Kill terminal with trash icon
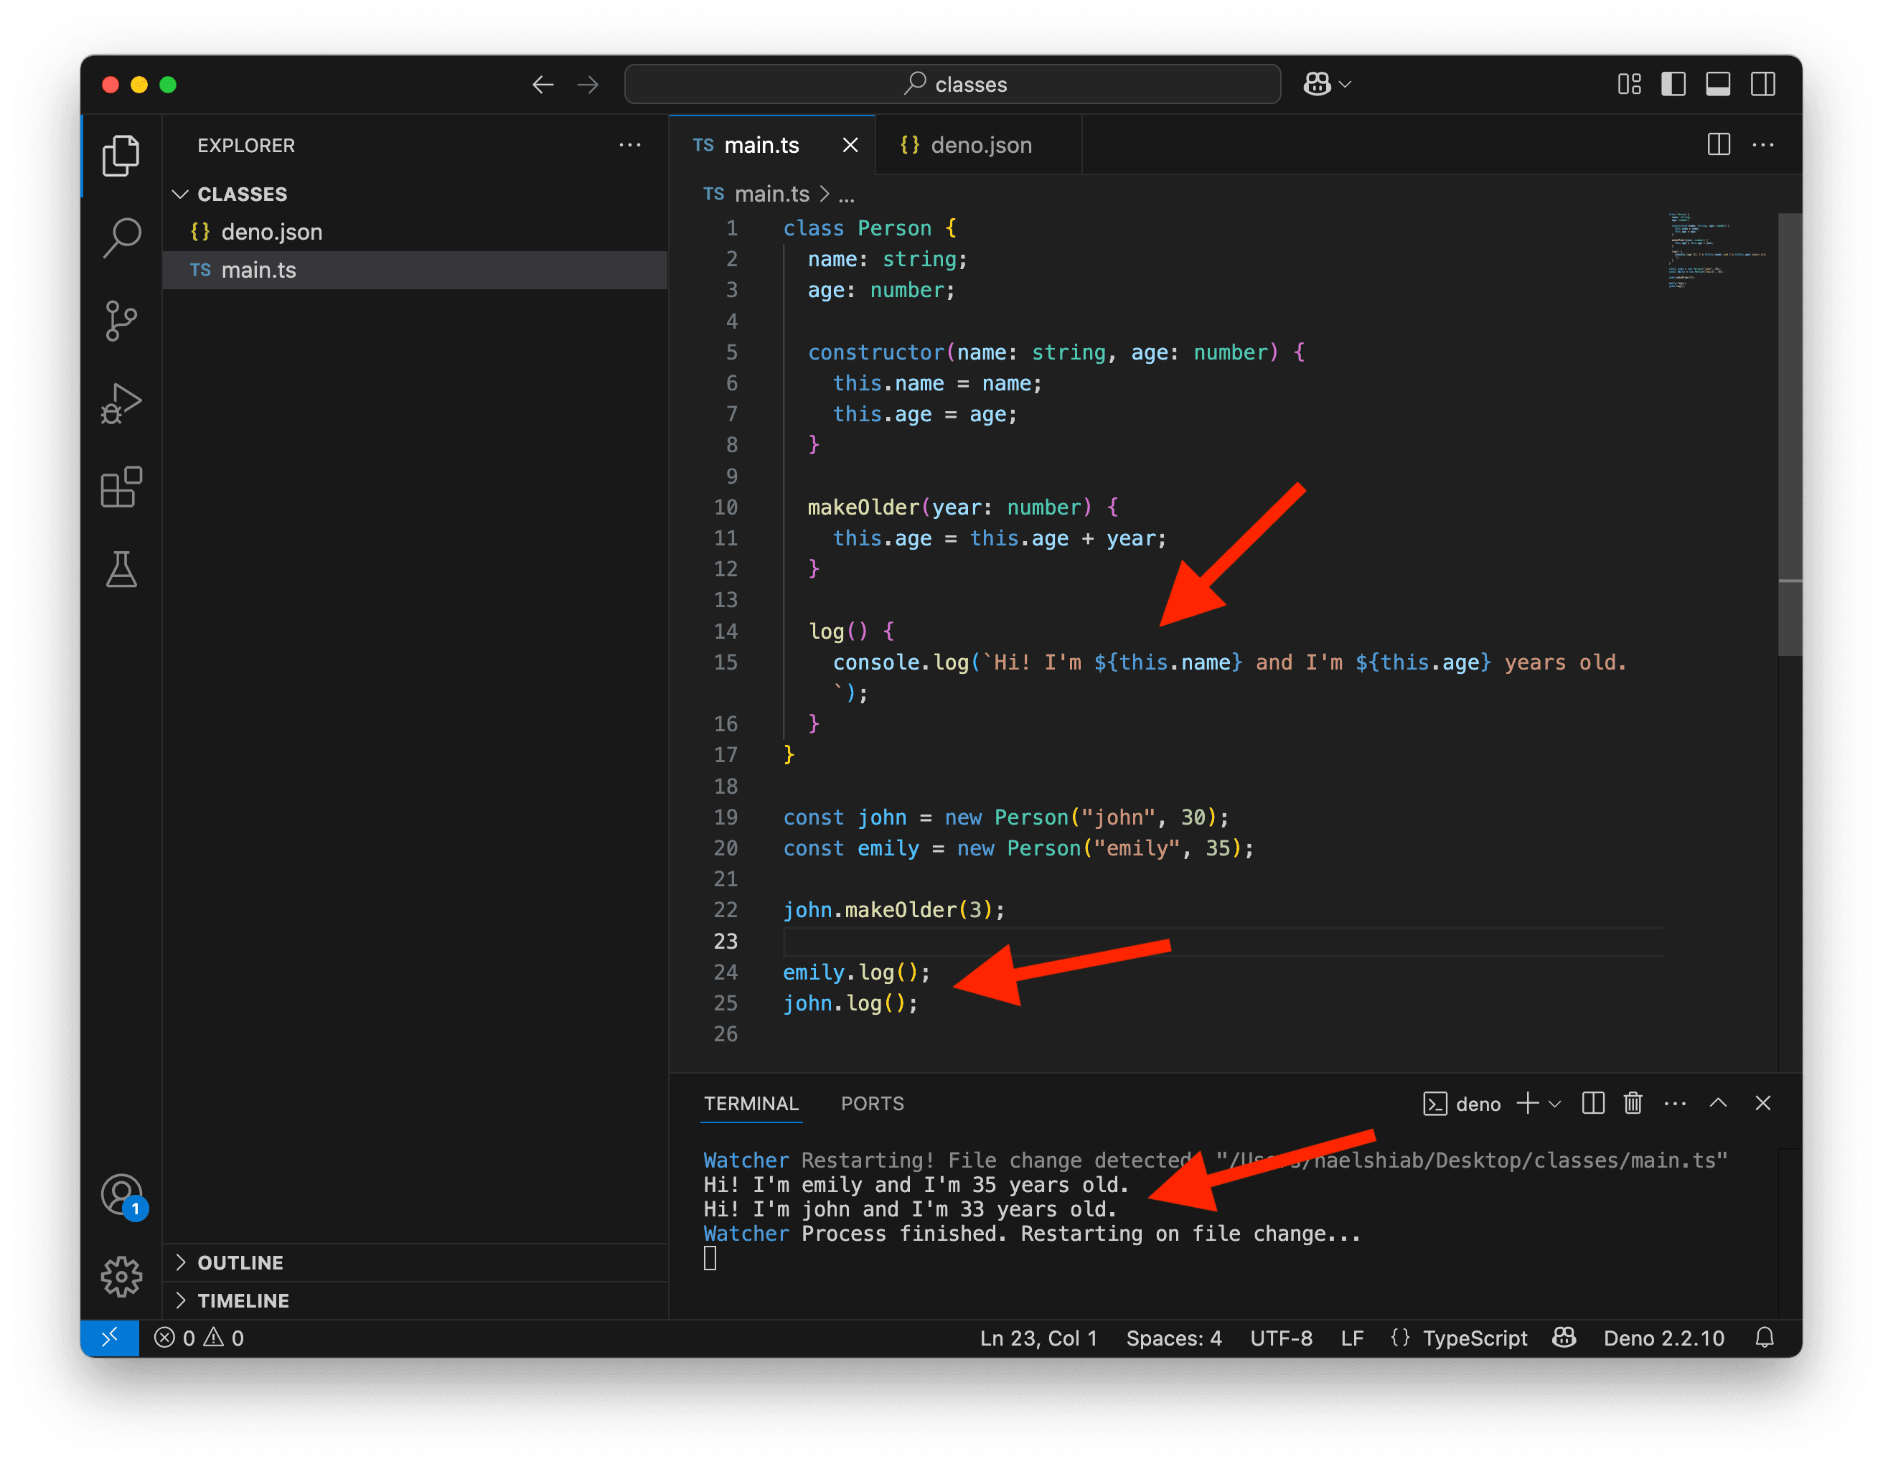This screenshot has width=1883, height=1464. (1633, 1104)
